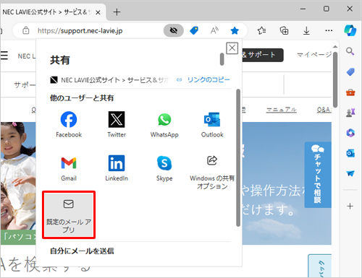Post the page to LinkedIn
This screenshot has height=278, width=362.
tap(117, 168)
